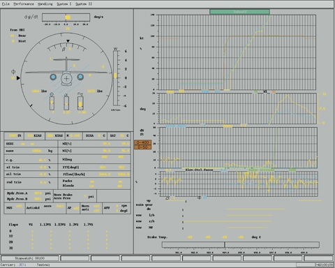Select the 0-400 altitude range button
The height and width of the screenshot is (268, 335).
click(x=143, y=142)
